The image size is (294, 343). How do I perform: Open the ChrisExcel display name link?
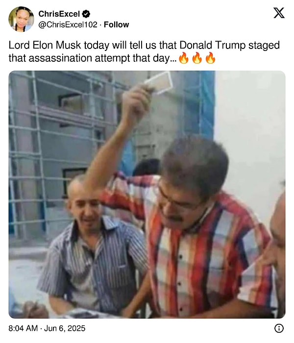coord(59,14)
